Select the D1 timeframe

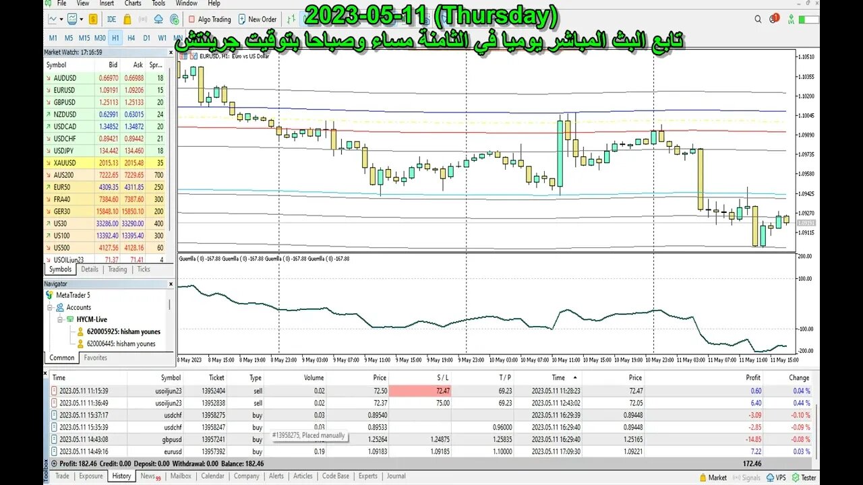146,38
